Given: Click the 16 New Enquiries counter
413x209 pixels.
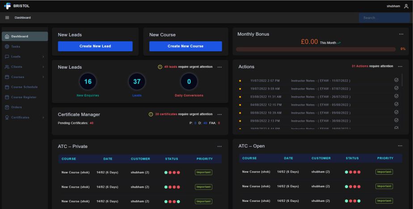Looking at the screenshot, I should pos(88,82).
